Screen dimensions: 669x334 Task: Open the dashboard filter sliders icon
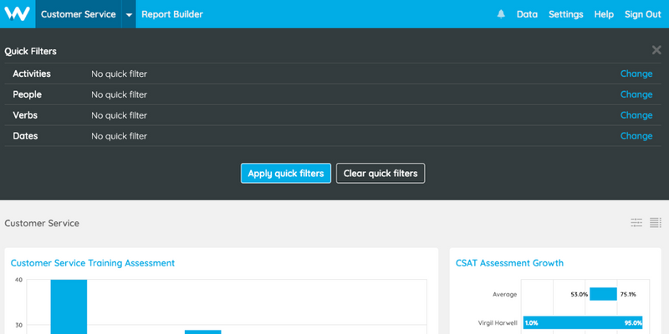click(636, 222)
